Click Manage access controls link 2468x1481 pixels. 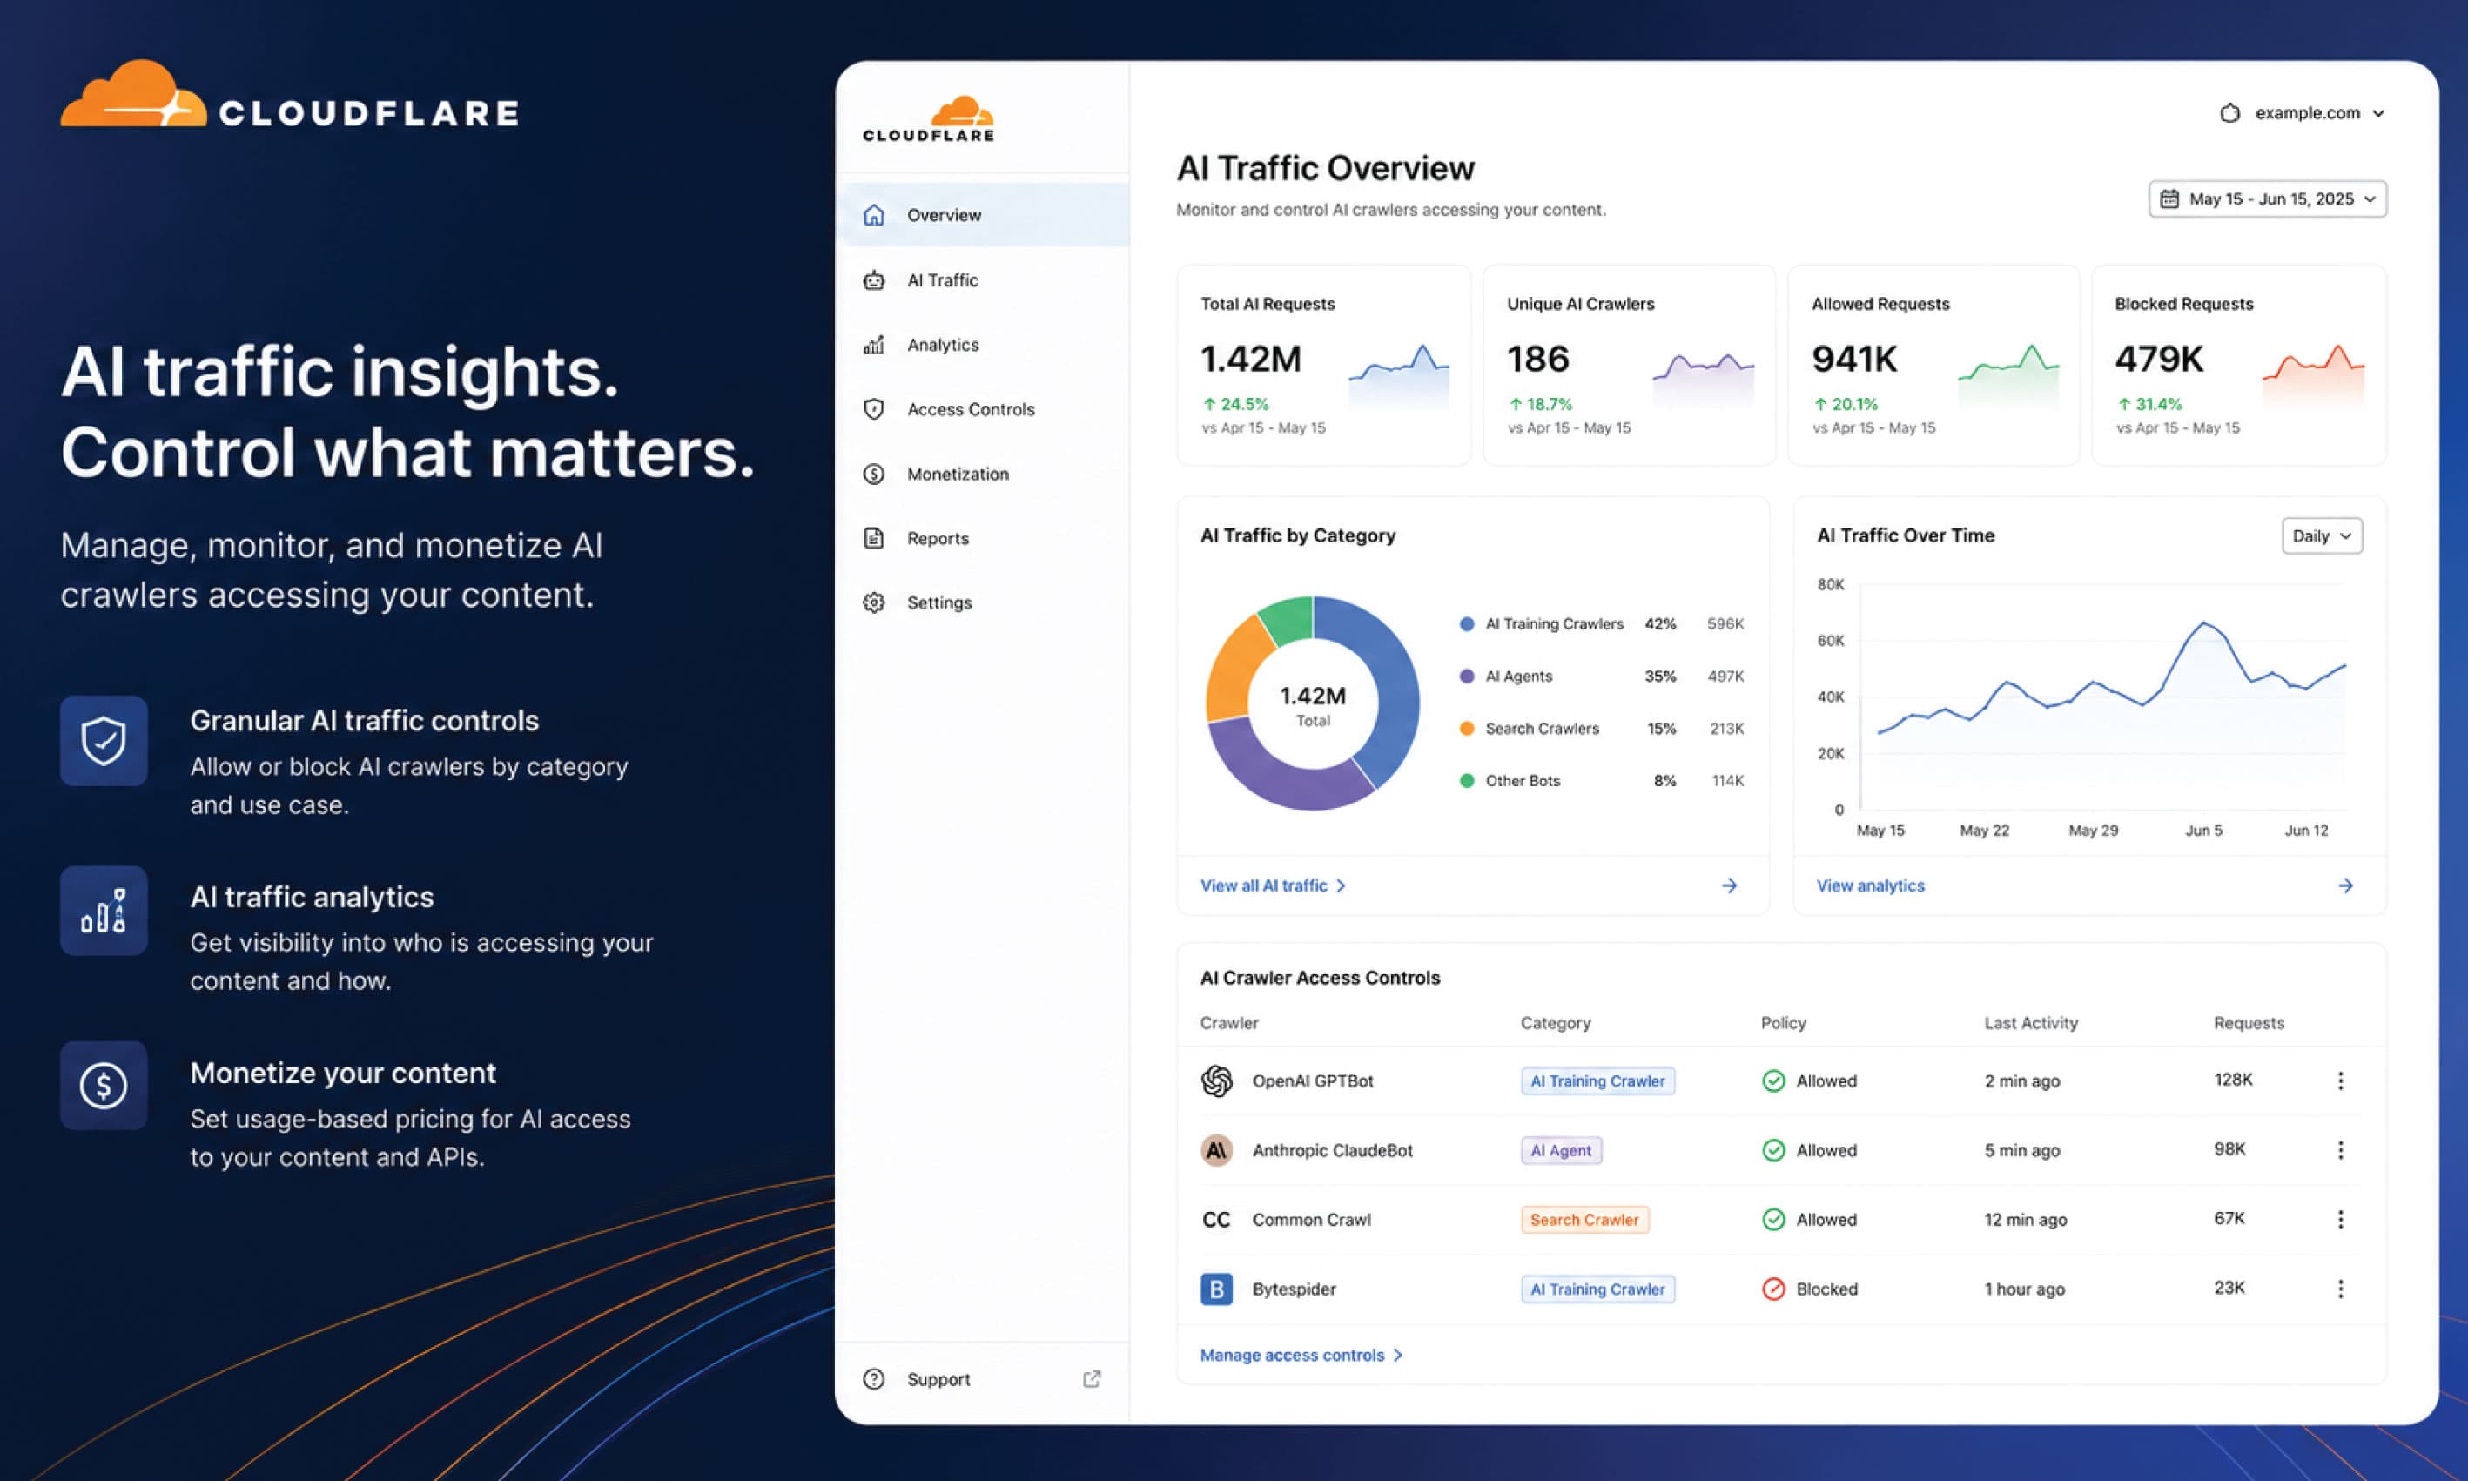point(1301,1356)
